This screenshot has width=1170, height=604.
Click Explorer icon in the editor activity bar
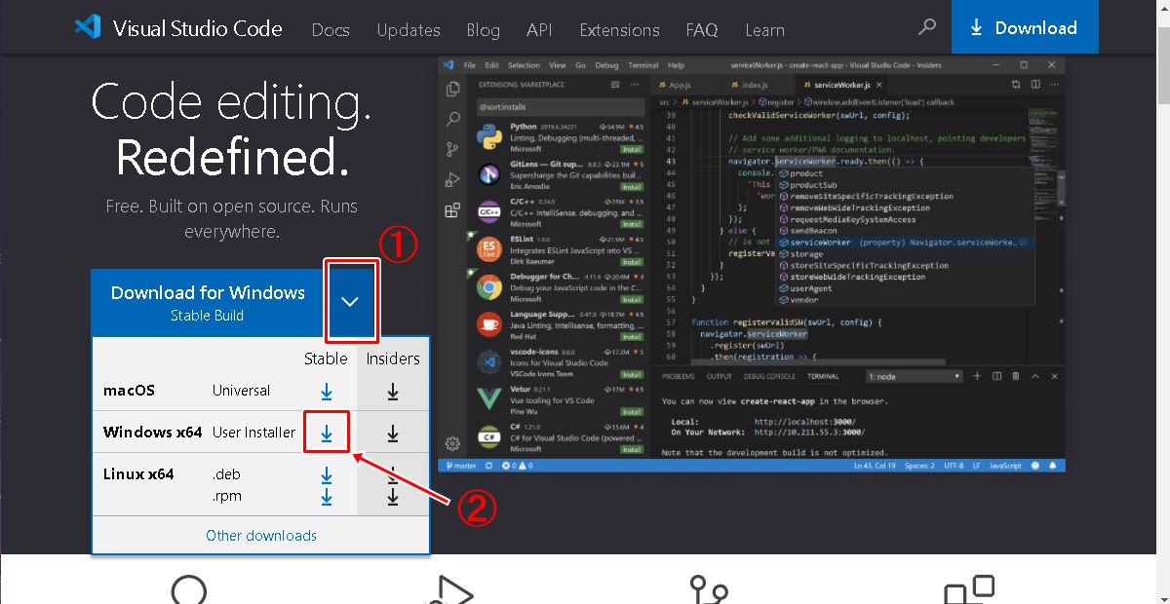click(452, 90)
